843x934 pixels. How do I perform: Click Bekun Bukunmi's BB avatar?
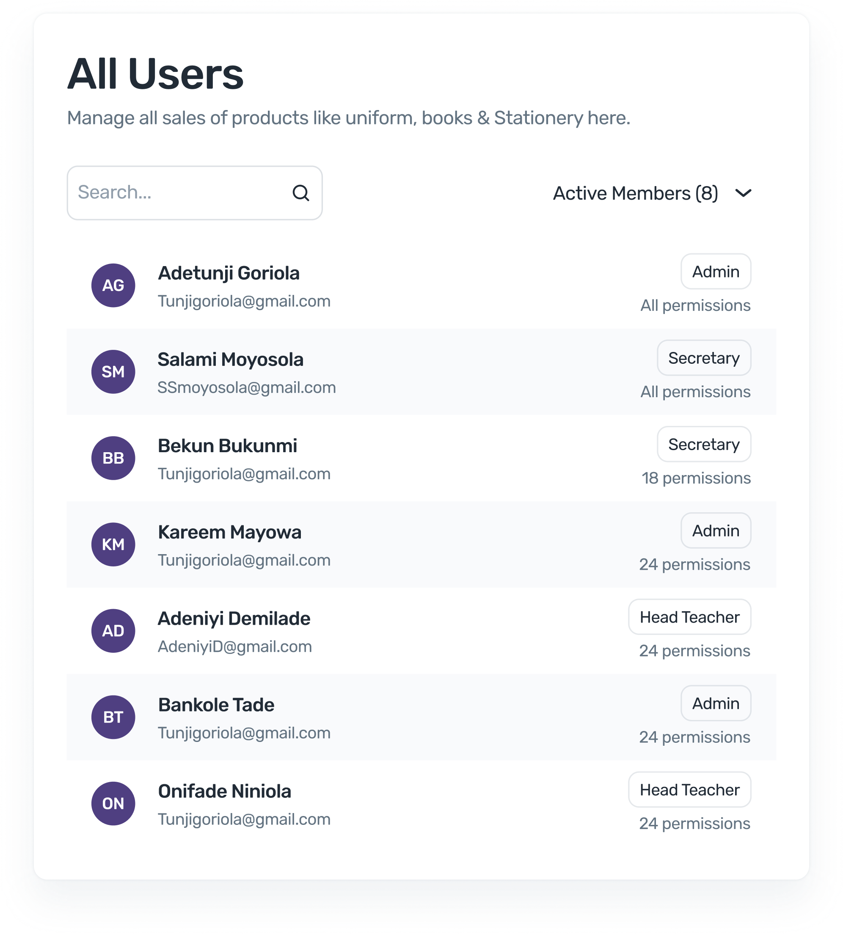(113, 458)
